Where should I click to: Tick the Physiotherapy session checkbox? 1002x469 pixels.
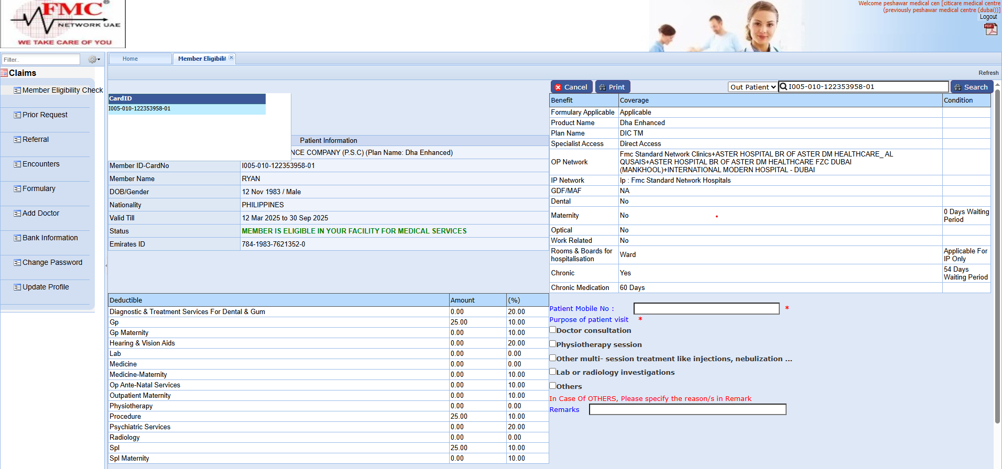[x=552, y=344]
